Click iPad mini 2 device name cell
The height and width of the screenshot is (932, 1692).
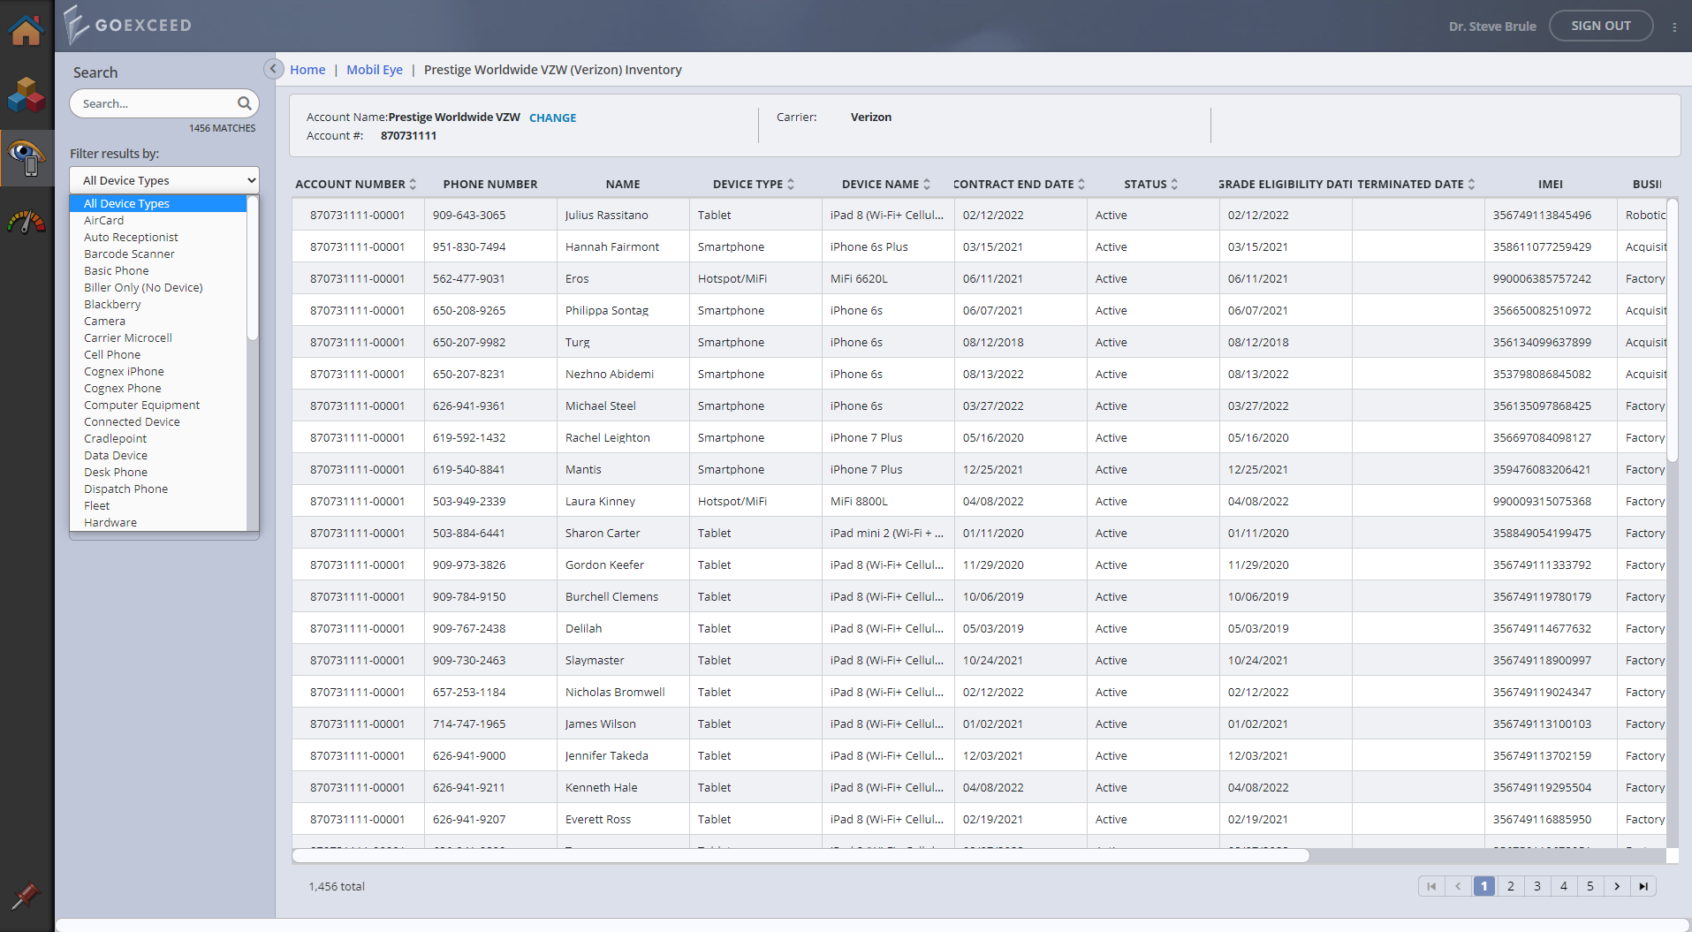(x=887, y=533)
